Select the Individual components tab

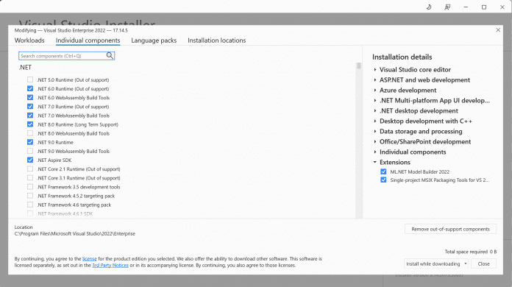point(88,40)
